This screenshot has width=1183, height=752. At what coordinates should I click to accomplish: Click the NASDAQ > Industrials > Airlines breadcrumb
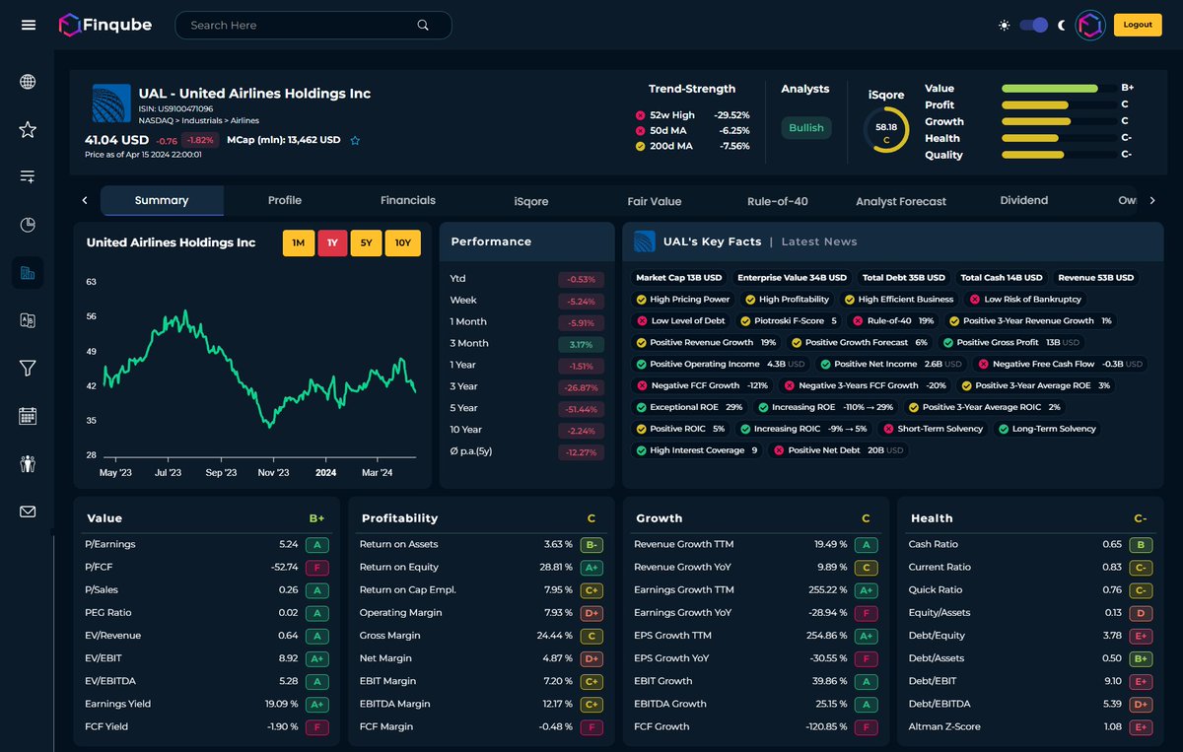coord(198,120)
